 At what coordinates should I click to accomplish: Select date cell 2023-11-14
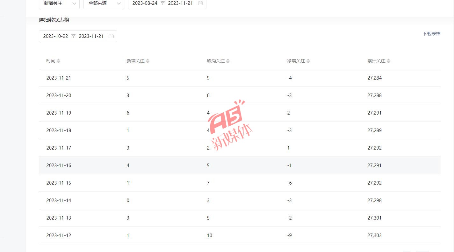pos(59,200)
